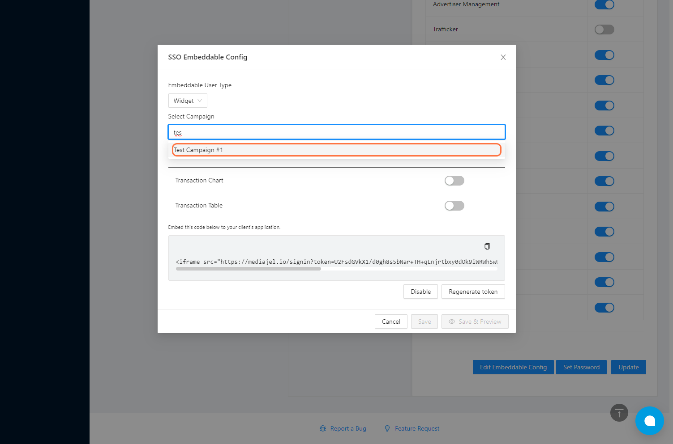Copy the iframe embed code
Image resolution: width=673 pixels, height=444 pixels.
click(x=487, y=246)
